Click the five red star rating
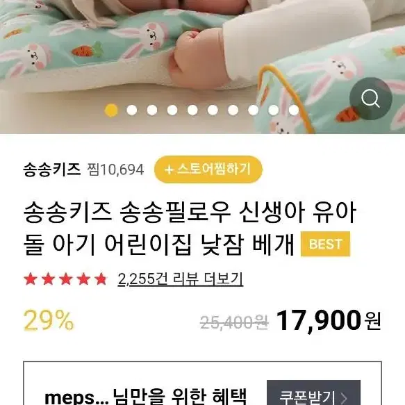Screen dimensions: 405x405 [x=65, y=279]
